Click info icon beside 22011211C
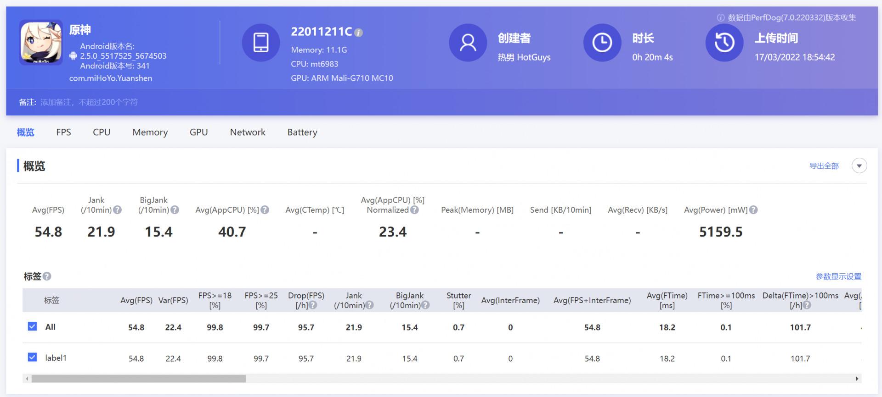 point(359,33)
